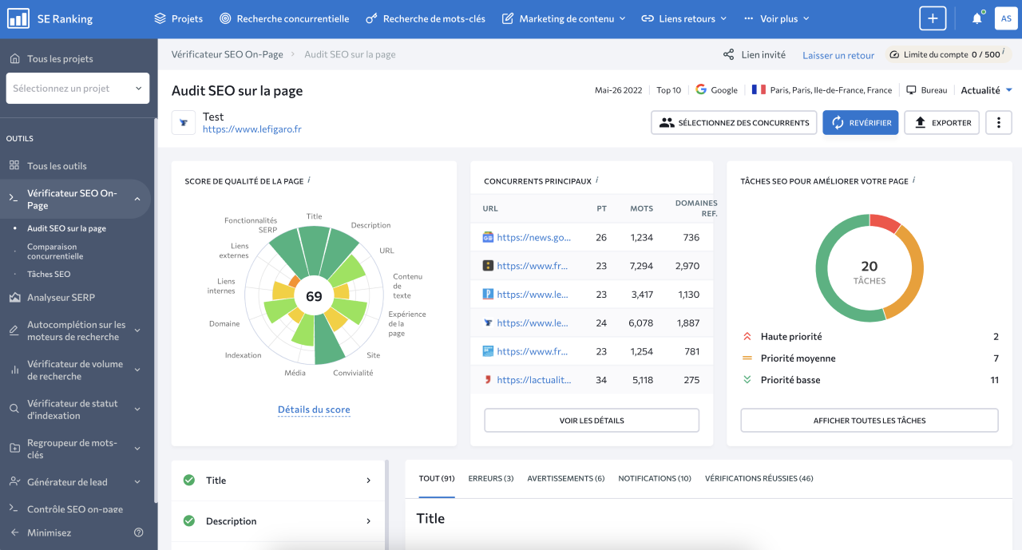Open the Sélectionnez un projet dropdown
The width and height of the screenshot is (1022, 550).
tap(77, 89)
